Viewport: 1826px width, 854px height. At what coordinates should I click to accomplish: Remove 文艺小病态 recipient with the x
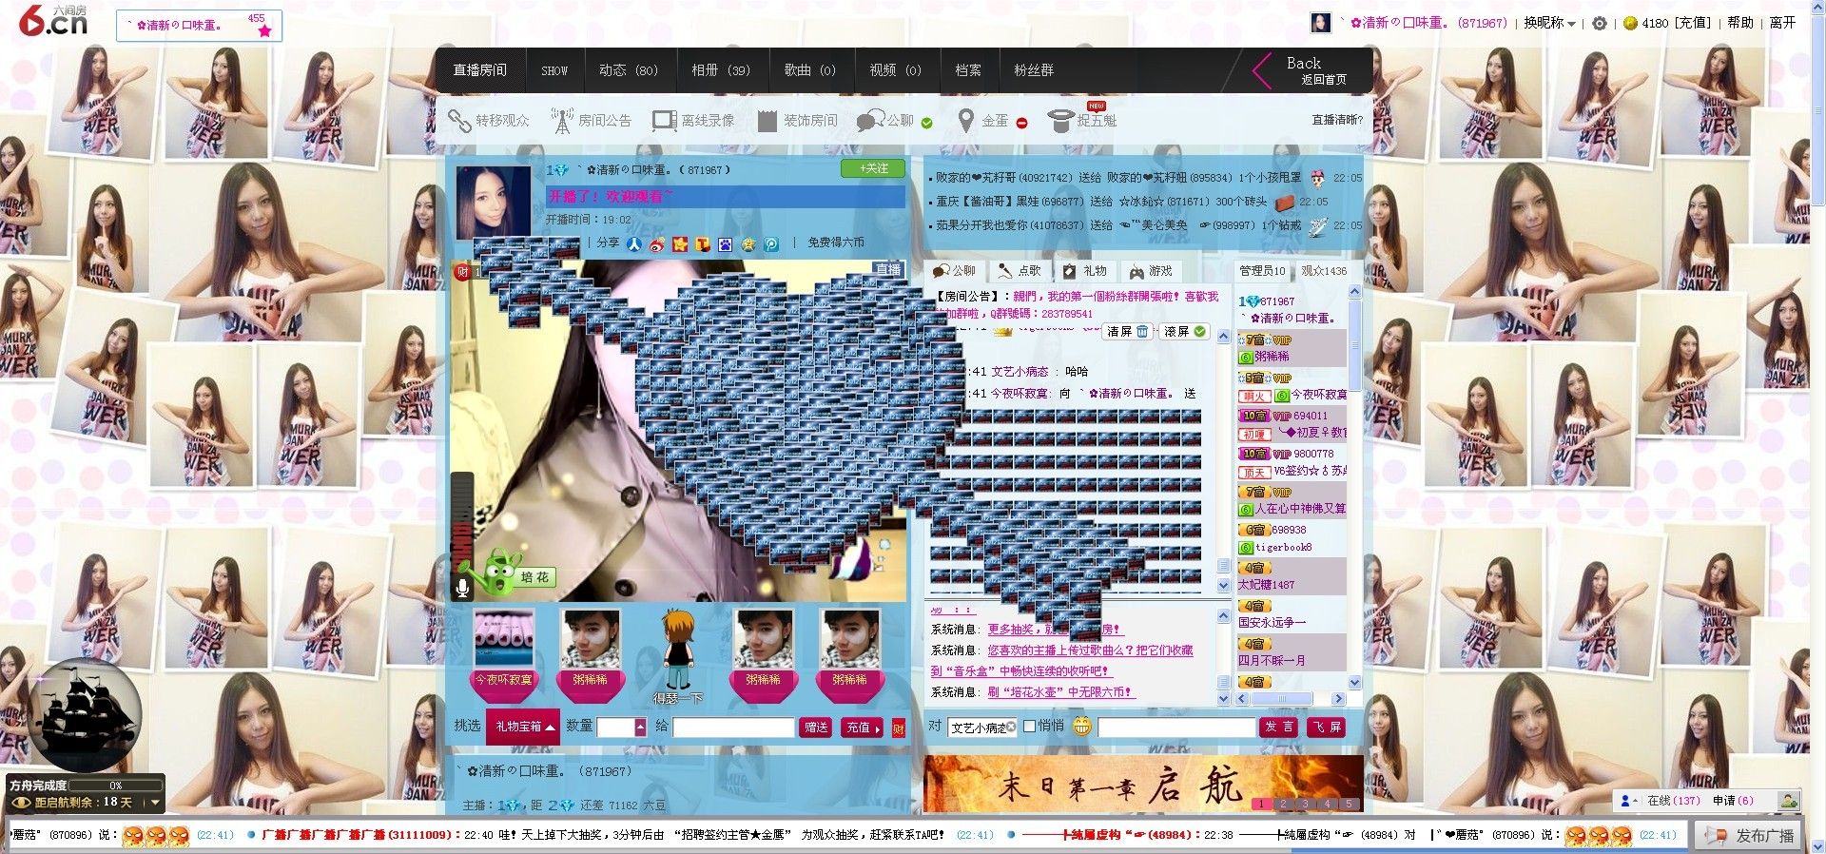[1011, 727]
